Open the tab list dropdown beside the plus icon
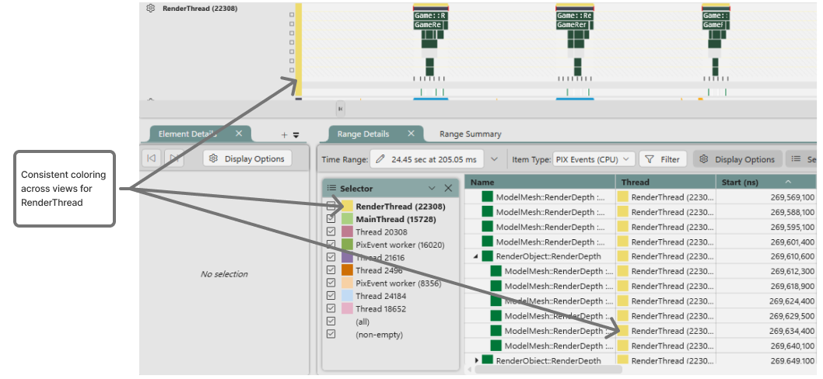 [x=296, y=134]
